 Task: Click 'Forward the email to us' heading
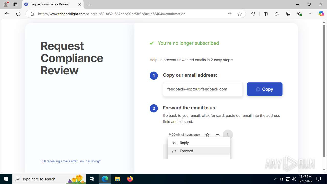[189, 108]
